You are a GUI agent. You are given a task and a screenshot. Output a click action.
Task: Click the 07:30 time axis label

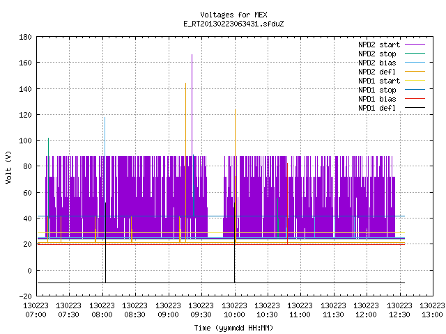[68, 315]
